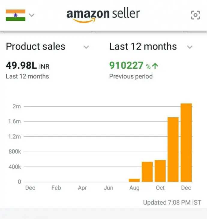The width and height of the screenshot is (207, 219).
Task: Click the November sales bar
Action: 173,150
